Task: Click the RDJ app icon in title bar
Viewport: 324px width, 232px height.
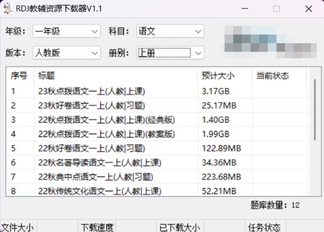Action: click(7, 9)
